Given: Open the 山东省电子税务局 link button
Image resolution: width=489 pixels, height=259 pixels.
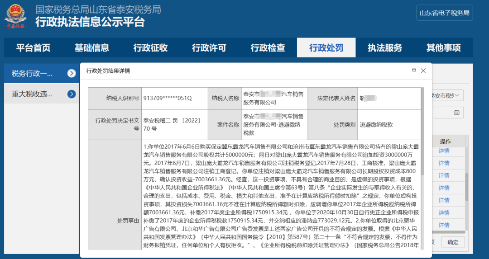Looking at the screenshot, I should click(x=444, y=13).
